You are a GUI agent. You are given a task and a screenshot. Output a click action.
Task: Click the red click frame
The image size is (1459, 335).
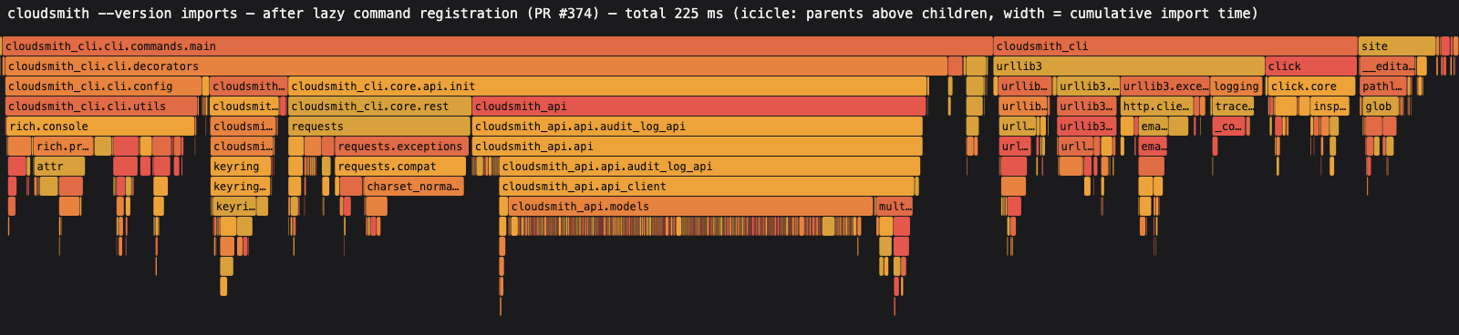click(x=1311, y=66)
